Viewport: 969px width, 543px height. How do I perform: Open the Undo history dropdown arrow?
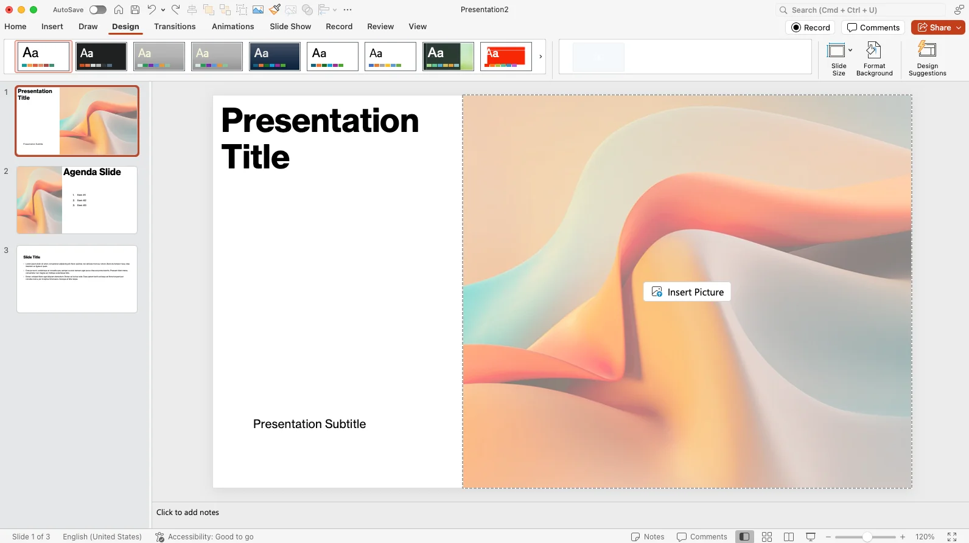pyautogui.click(x=163, y=10)
